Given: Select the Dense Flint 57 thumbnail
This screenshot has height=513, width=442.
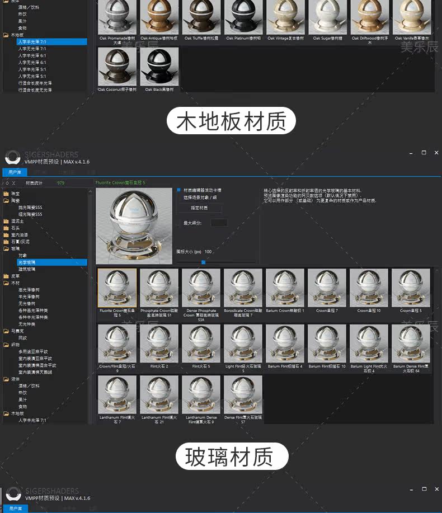Looking at the screenshot, I should pyautogui.click(x=243, y=394).
